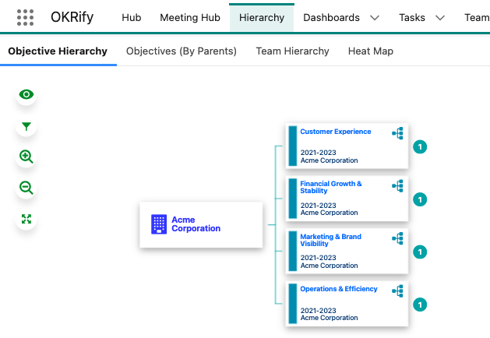Open the filter funnel tool
The height and width of the screenshot is (338, 490).
click(x=26, y=126)
